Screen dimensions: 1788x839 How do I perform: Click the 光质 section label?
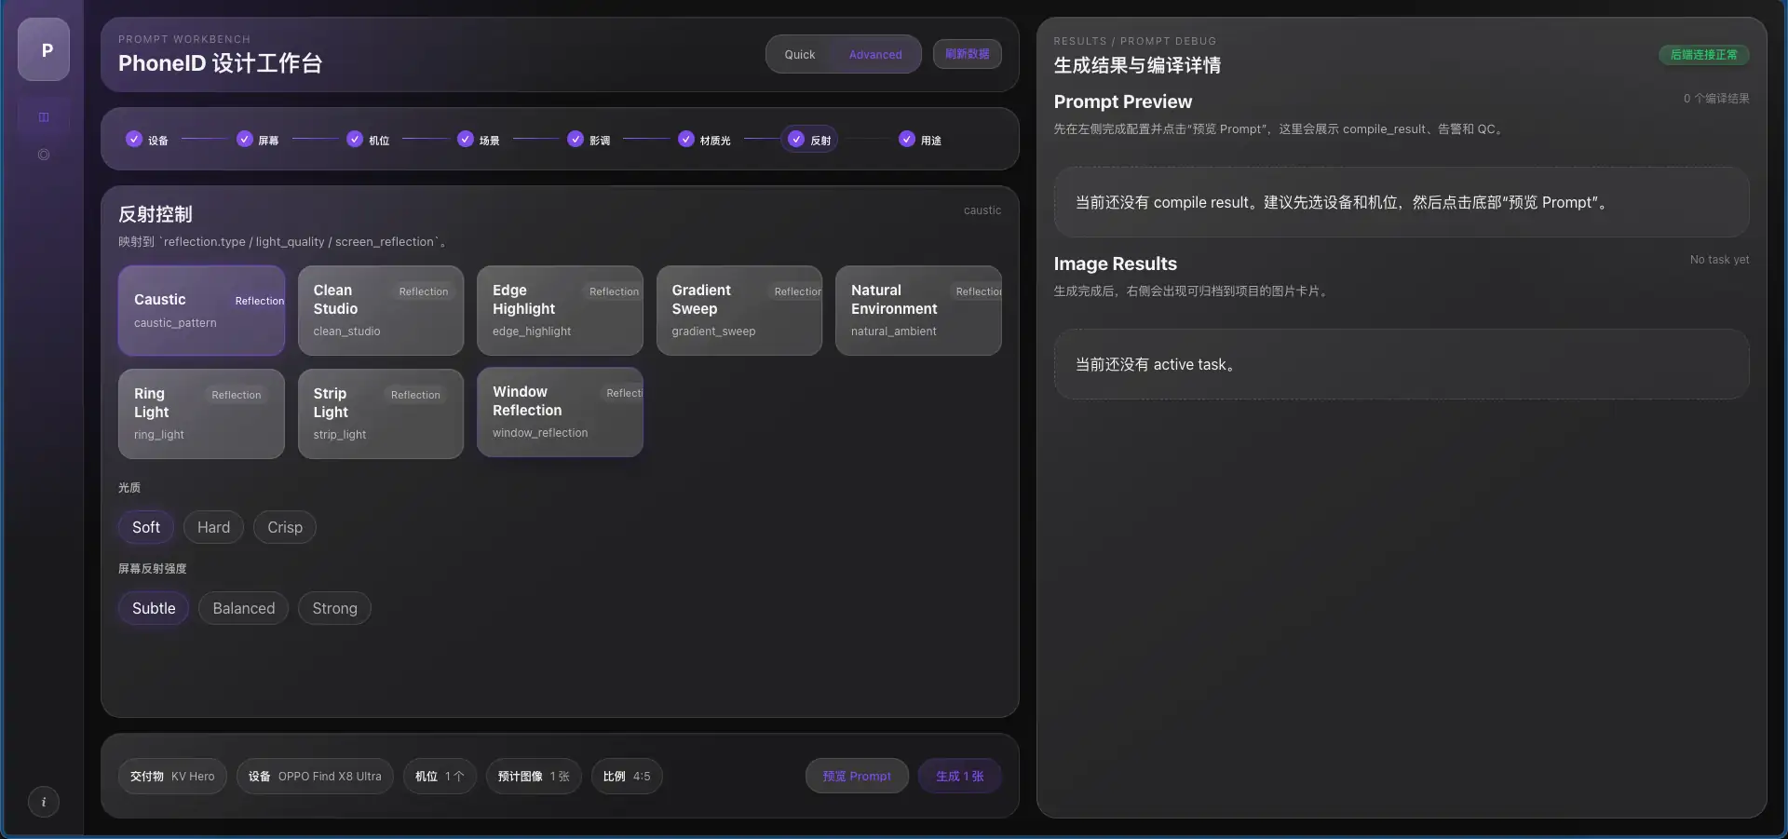[x=129, y=488]
